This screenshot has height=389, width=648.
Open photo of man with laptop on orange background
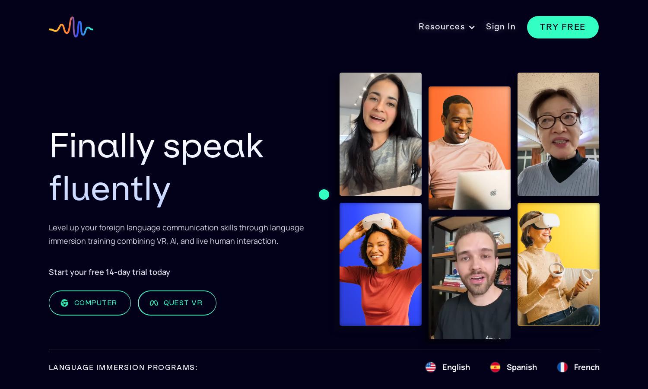[x=470, y=148]
